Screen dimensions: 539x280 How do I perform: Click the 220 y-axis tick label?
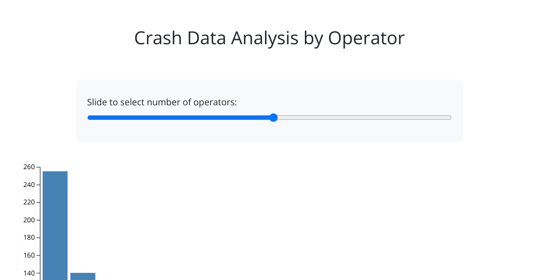coord(29,202)
